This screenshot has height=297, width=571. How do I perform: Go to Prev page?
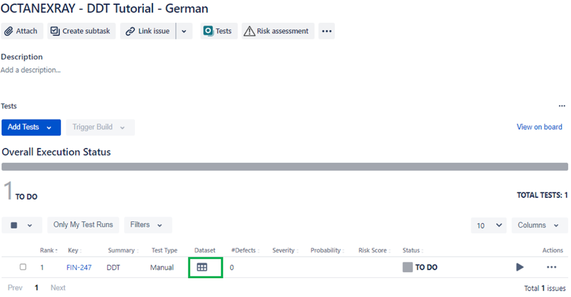coord(15,288)
